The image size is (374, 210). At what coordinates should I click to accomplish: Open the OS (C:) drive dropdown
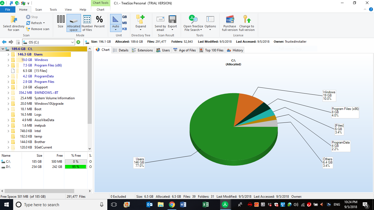click(x=73, y=42)
